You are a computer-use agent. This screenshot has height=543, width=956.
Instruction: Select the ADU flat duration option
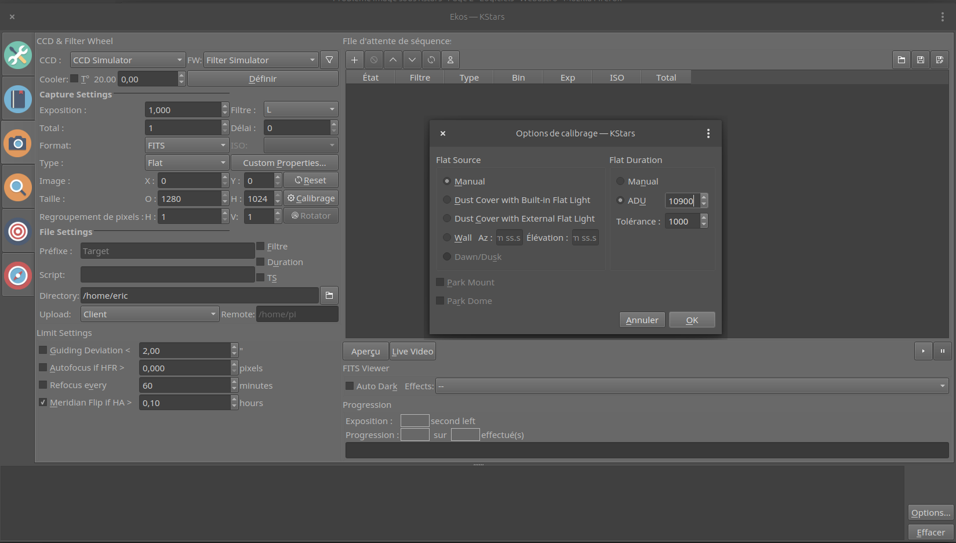click(620, 200)
